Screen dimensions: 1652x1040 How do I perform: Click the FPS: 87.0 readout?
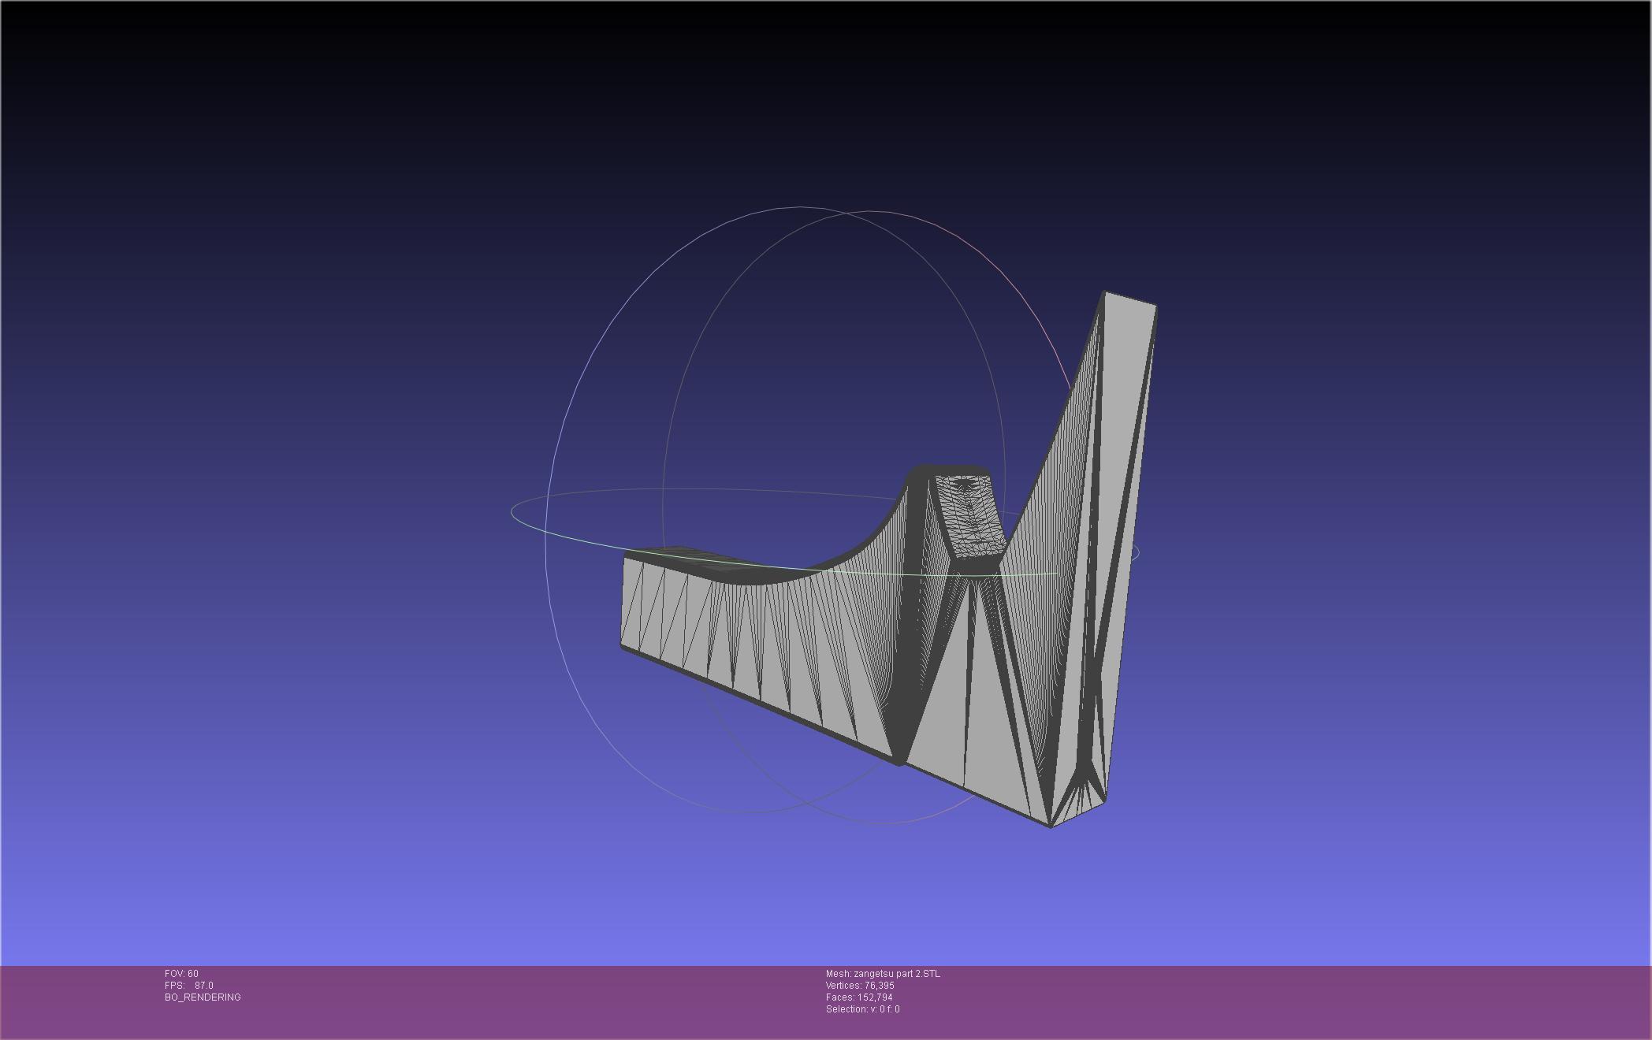[189, 986]
